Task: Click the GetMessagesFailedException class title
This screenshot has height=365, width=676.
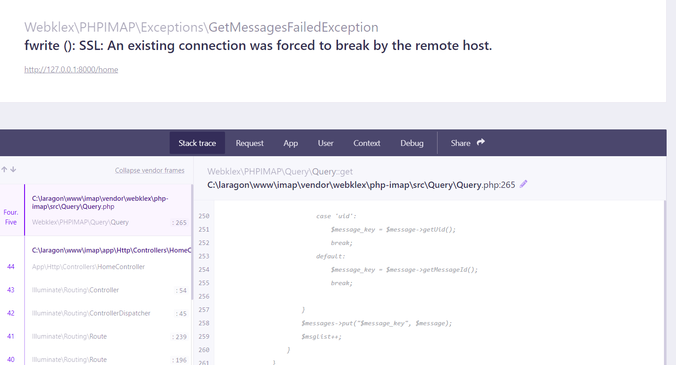Action: point(293,27)
